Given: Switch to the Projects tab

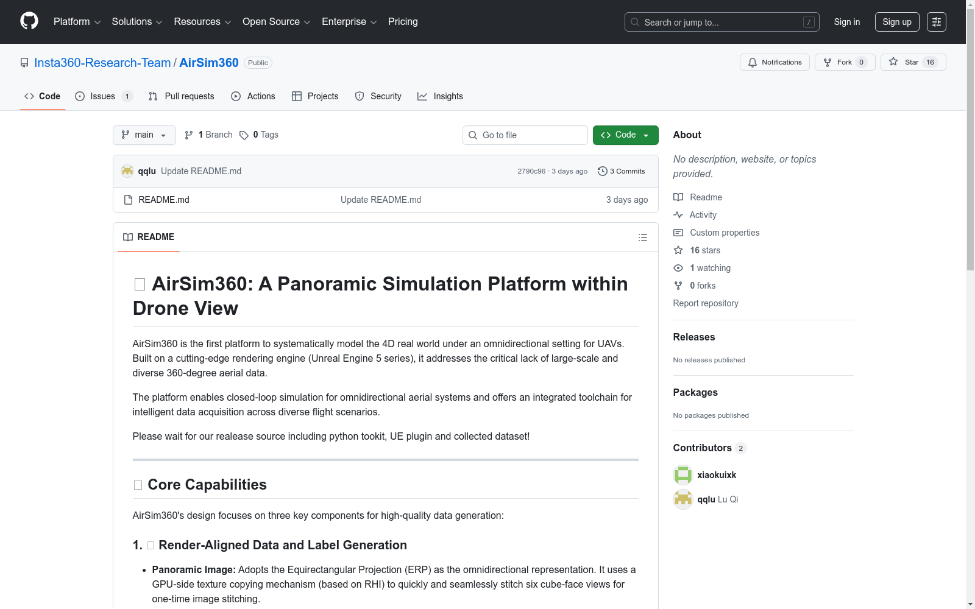Looking at the screenshot, I should (315, 96).
